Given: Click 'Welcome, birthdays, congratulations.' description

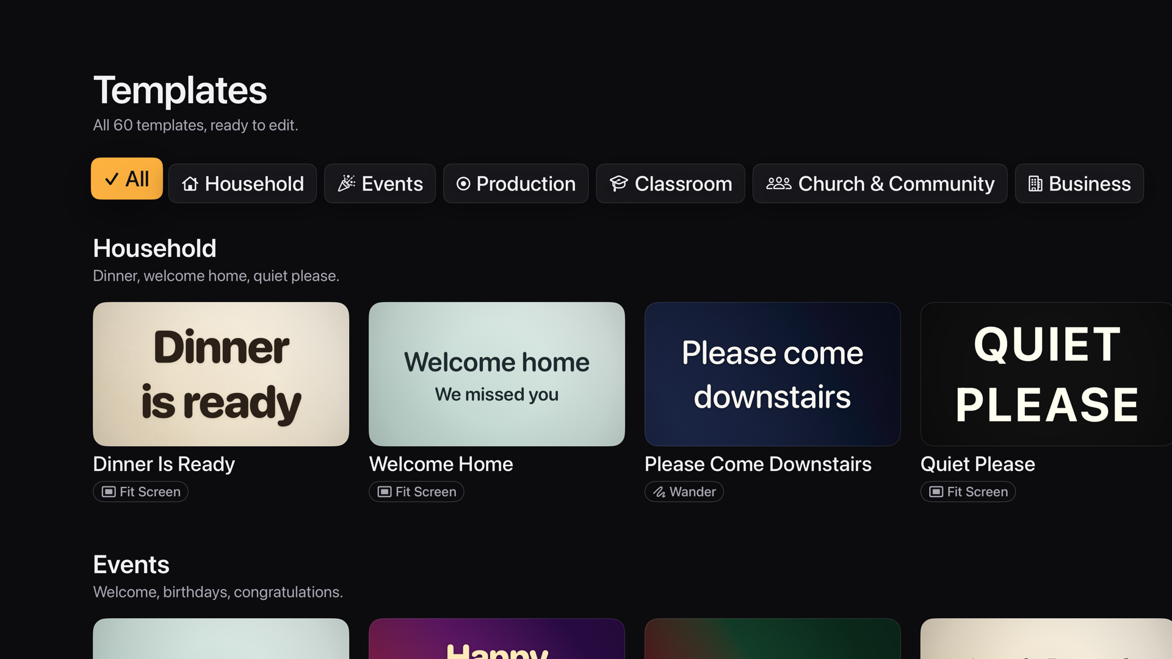Looking at the screenshot, I should click(218, 592).
